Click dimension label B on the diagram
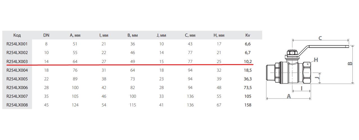The width and height of the screenshot is (359, 140). point(350,64)
